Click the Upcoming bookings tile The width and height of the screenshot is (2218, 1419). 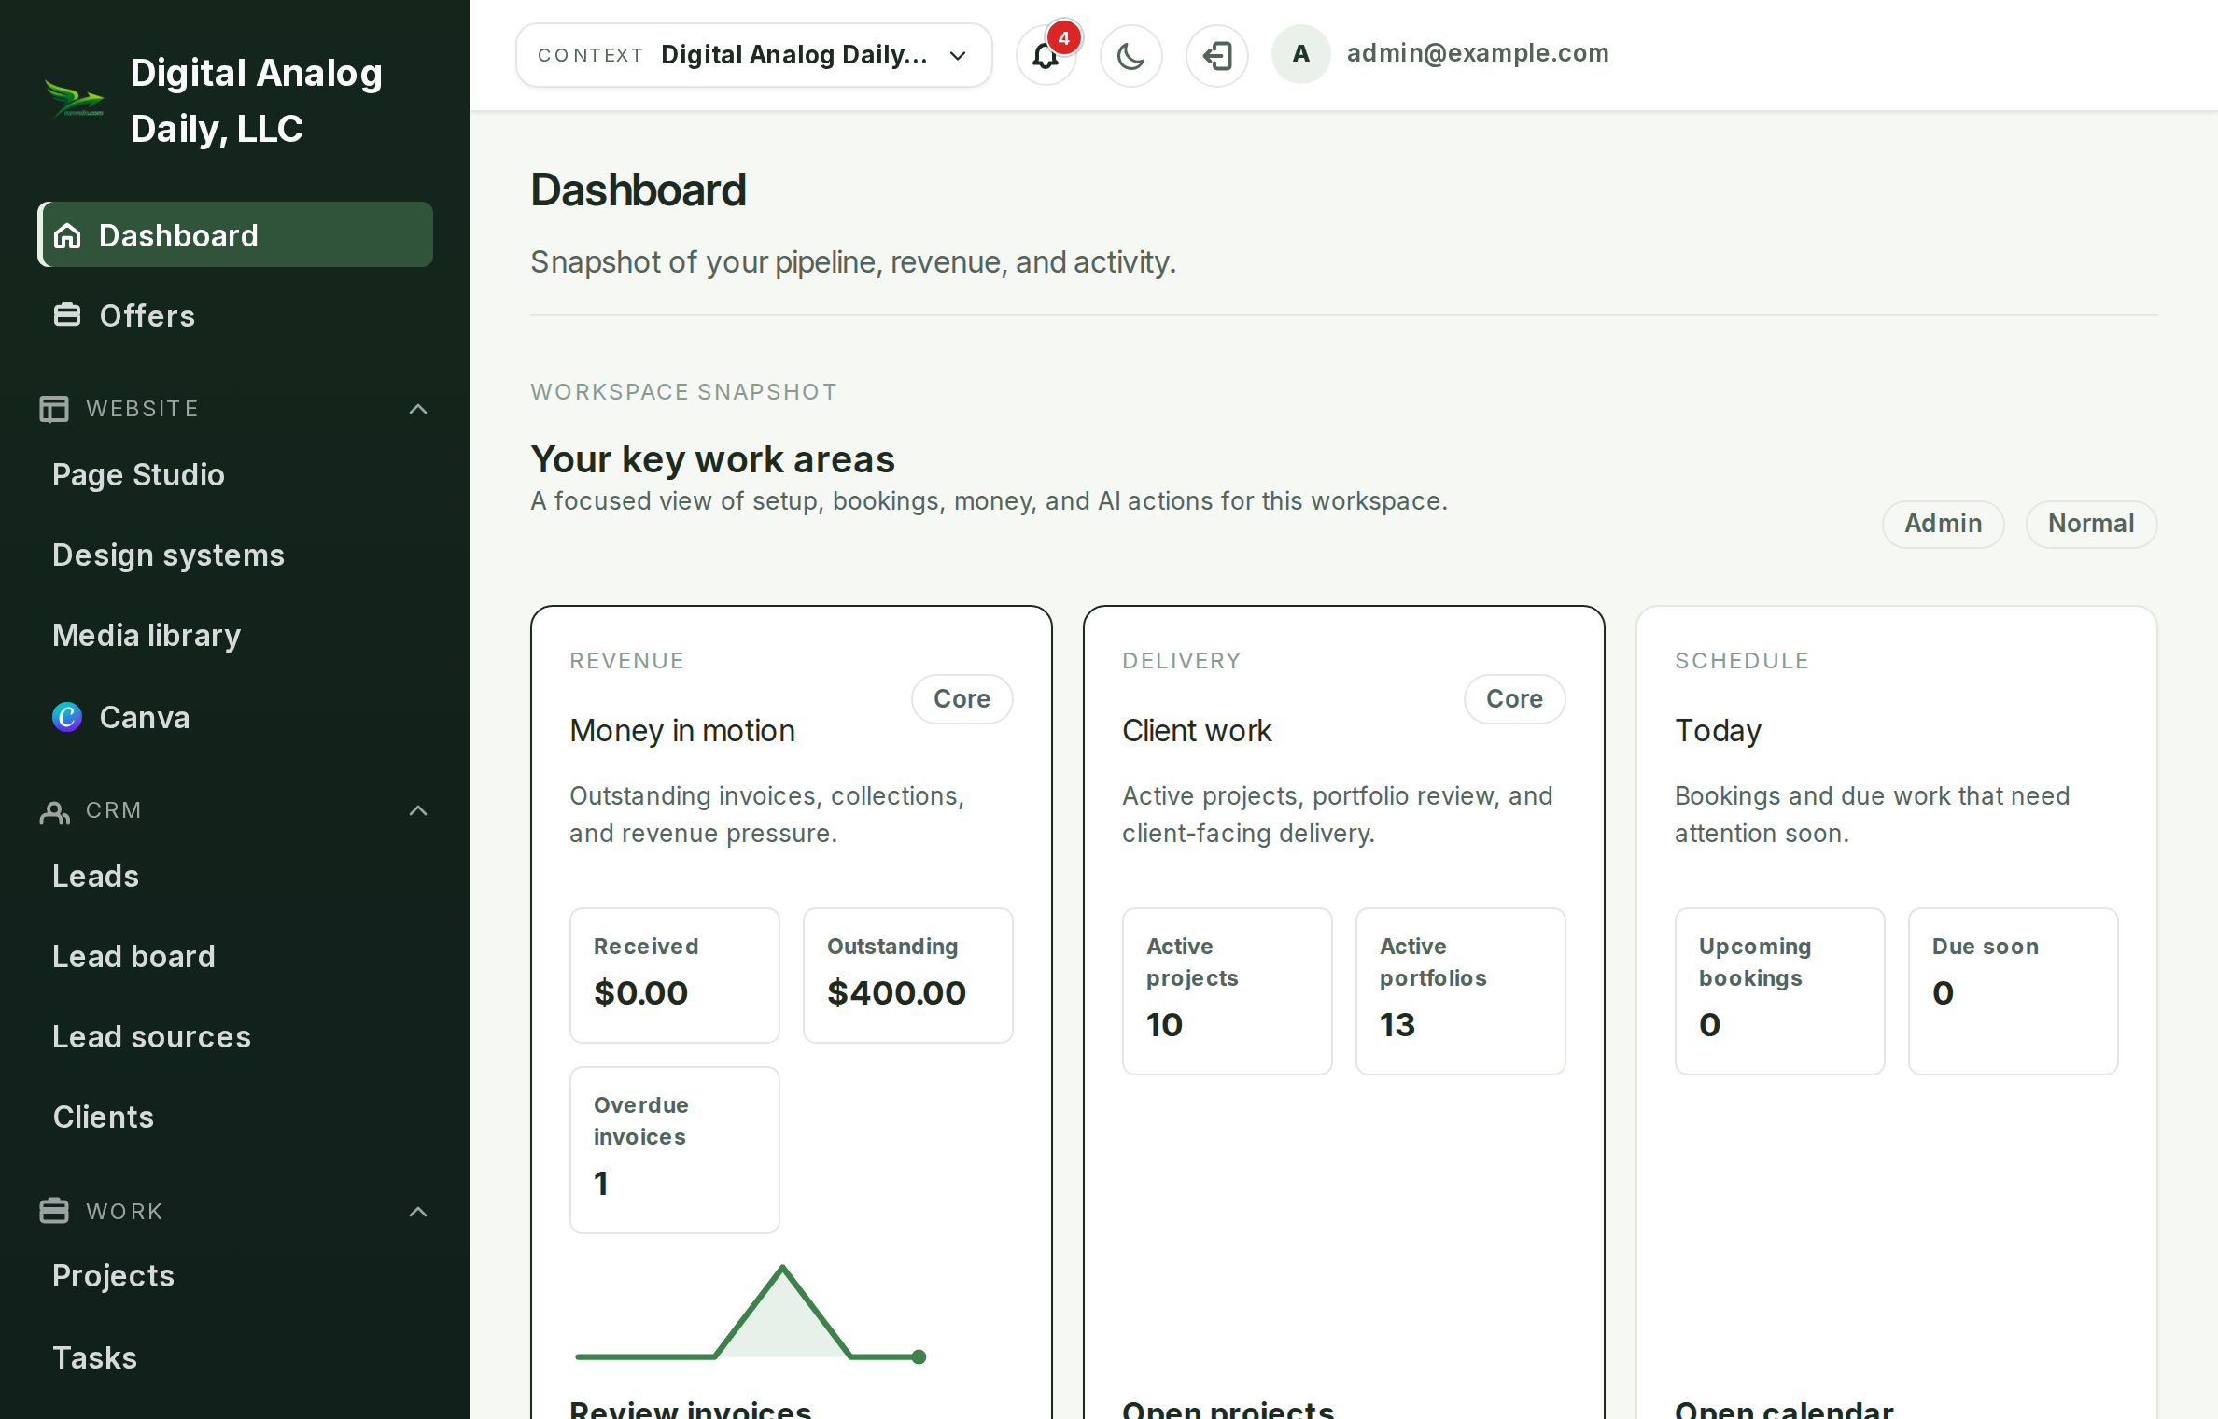1780,991
